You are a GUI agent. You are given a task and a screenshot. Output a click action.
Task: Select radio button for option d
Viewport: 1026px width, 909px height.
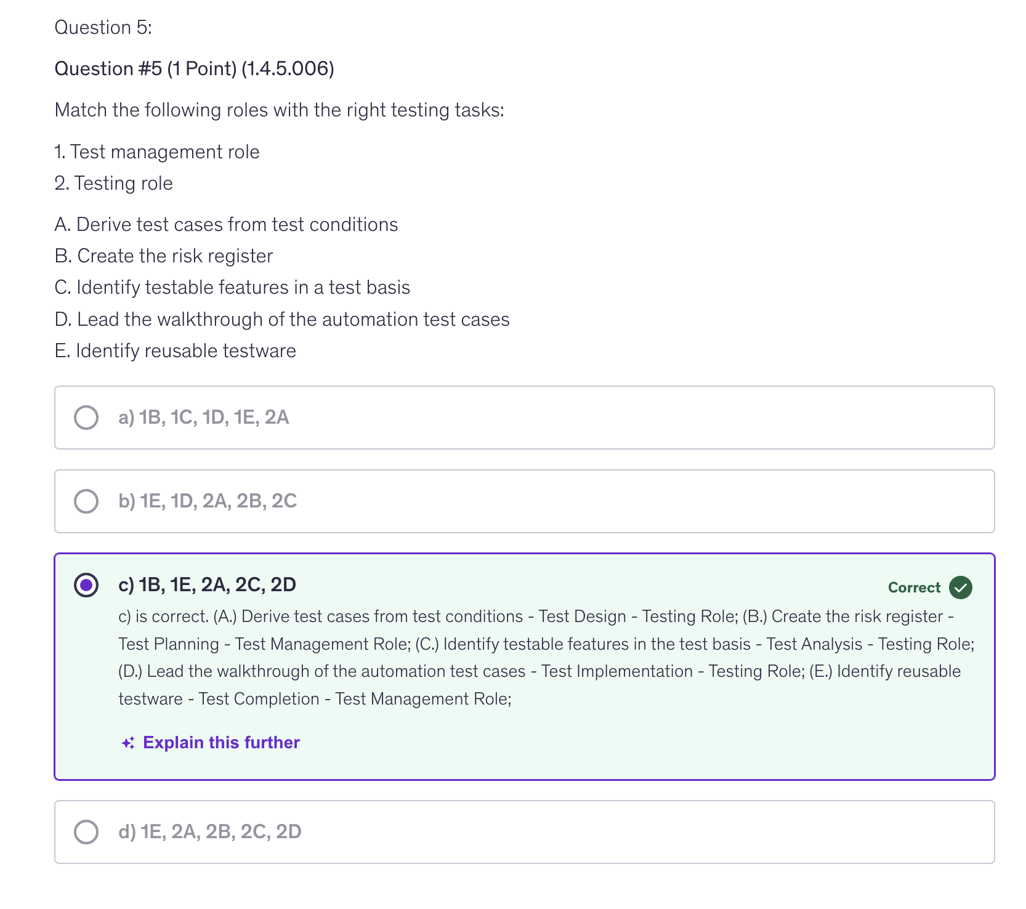point(86,832)
